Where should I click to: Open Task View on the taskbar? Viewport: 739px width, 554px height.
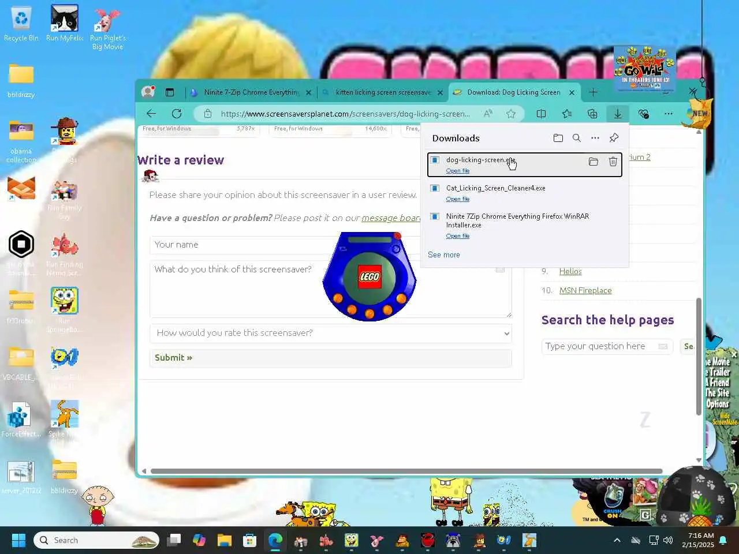pyautogui.click(x=174, y=540)
